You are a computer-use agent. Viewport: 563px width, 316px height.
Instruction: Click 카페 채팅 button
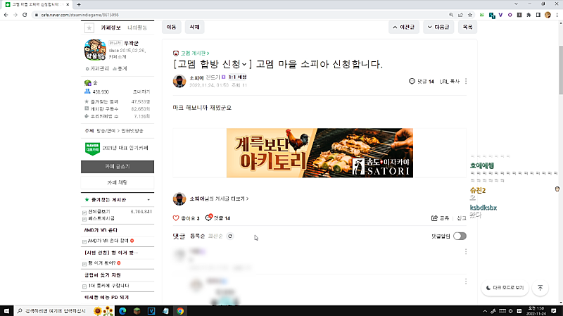coord(118,182)
